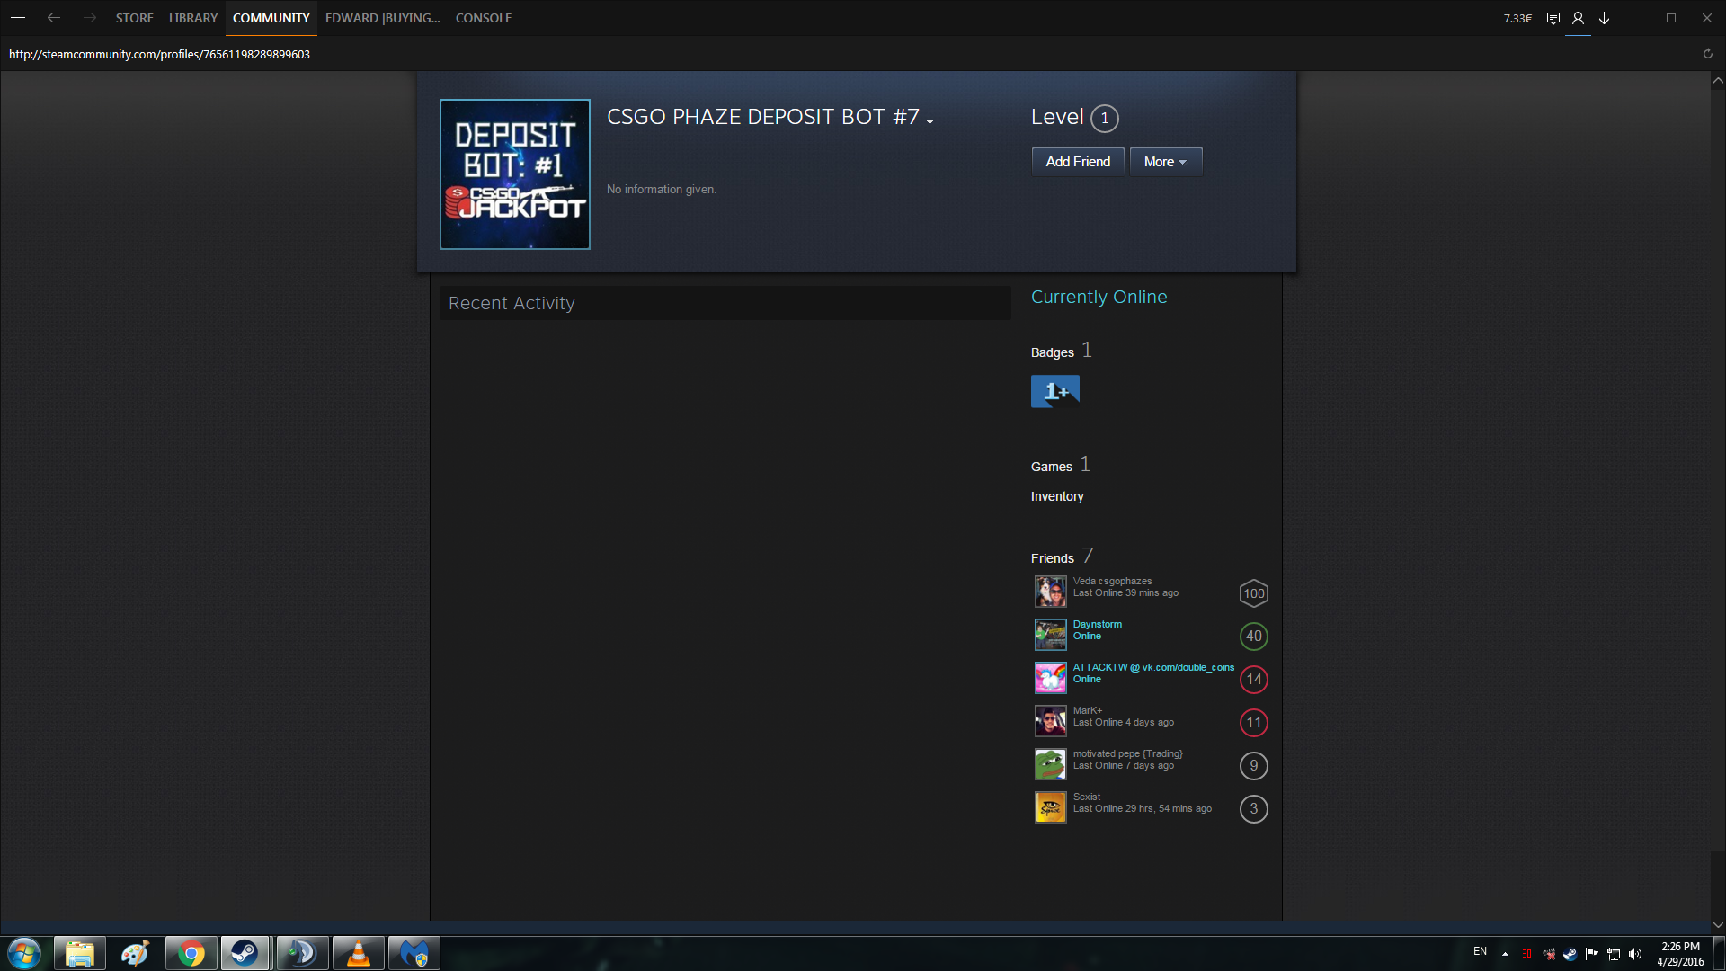1726x971 pixels.
Task: Expand the profile name history arrow
Action: pos(930,120)
